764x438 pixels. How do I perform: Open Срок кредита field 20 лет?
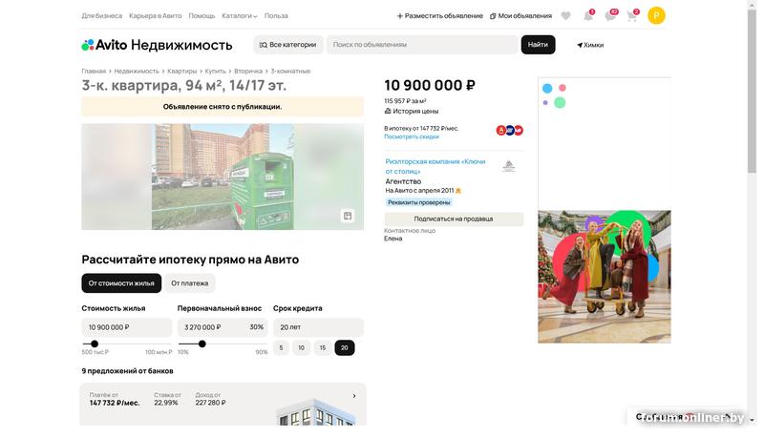tap(318, 327)
